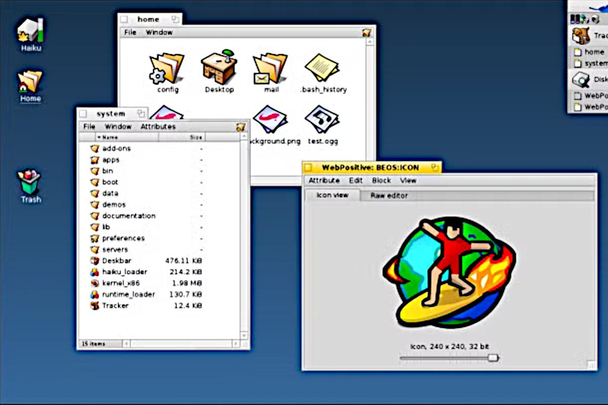Click the down scroll arrow in system window

click(x=244, y=335)
